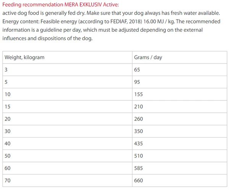The height and width of the screenshot is (190, 229).
Task: Click the 70 kilogram weight cell
Action: [x=8, y=180]
